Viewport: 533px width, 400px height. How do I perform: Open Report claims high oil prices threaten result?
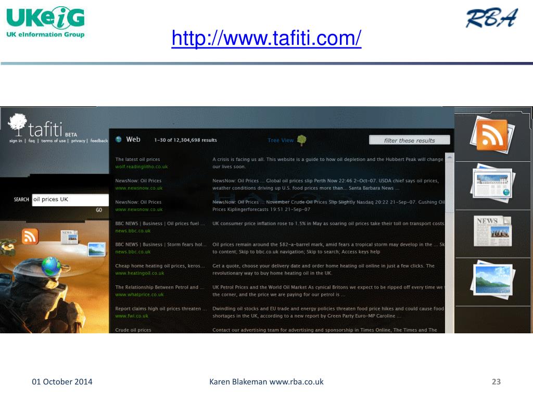click(161, 309)
